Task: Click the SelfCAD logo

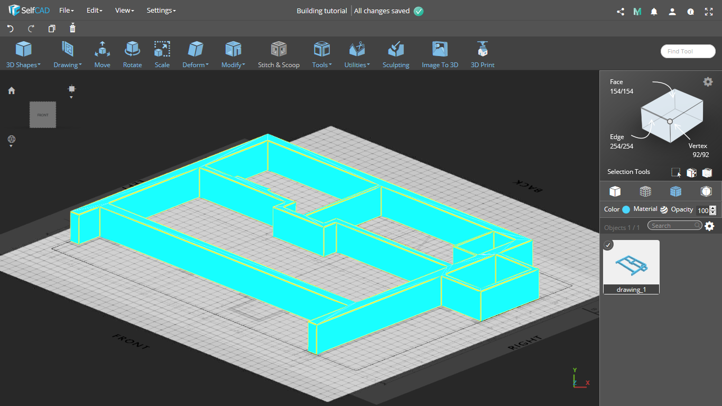Action: [29, 11]
